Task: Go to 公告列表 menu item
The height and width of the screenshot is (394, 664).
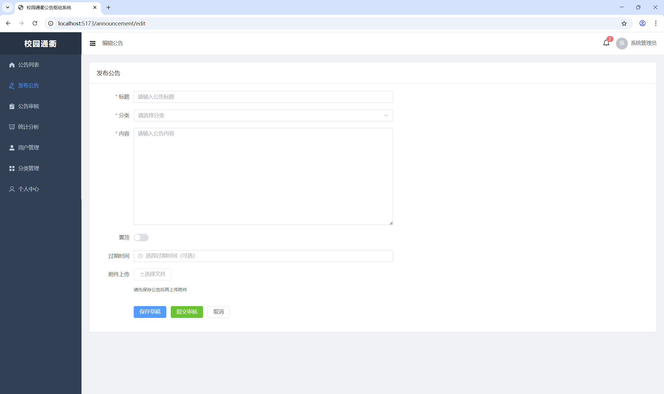Action: click(x=28, y=65)
